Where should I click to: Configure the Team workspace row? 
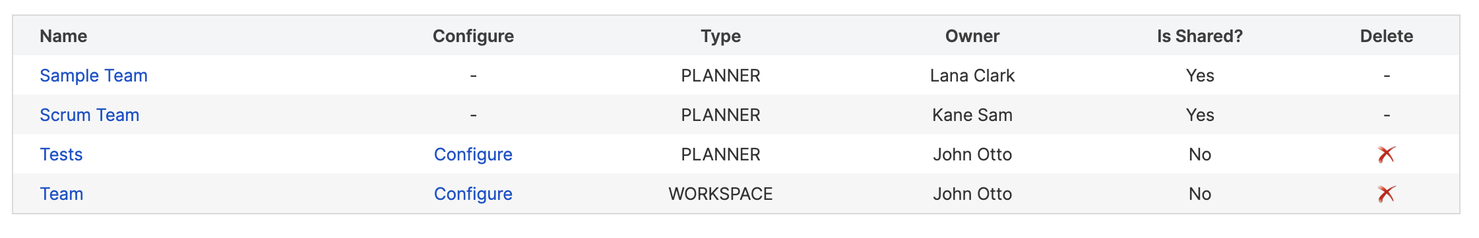click(x=473, y=194)
